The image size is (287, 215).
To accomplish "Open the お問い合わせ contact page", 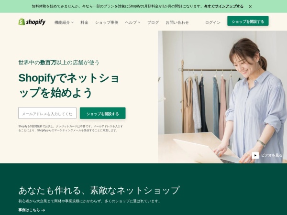I will tap(177, 22).
